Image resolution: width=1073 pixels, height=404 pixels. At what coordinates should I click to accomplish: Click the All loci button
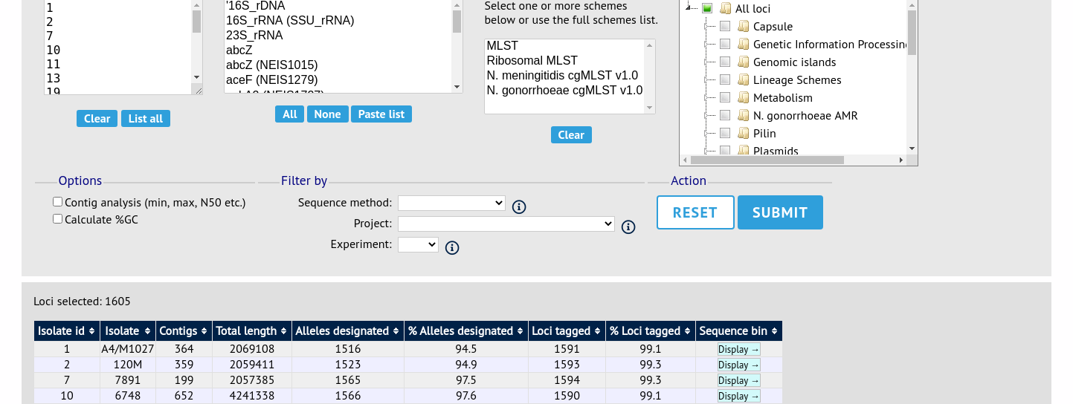coord(290,114)
